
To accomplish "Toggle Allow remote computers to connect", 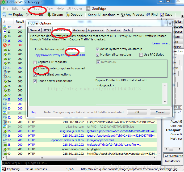I will click(35, 69).
